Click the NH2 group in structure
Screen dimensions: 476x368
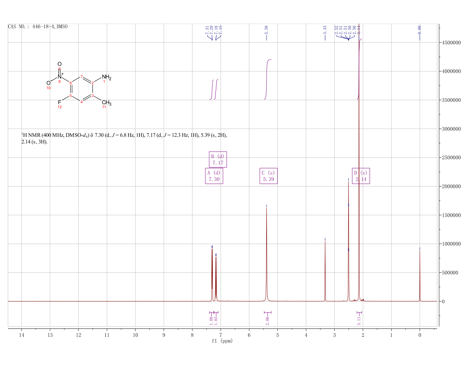[x=106, y=77]
